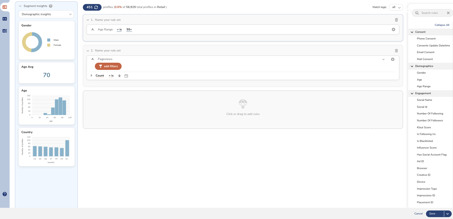
Task: Click the name field of rule set 1
Action: pos(108,20)
